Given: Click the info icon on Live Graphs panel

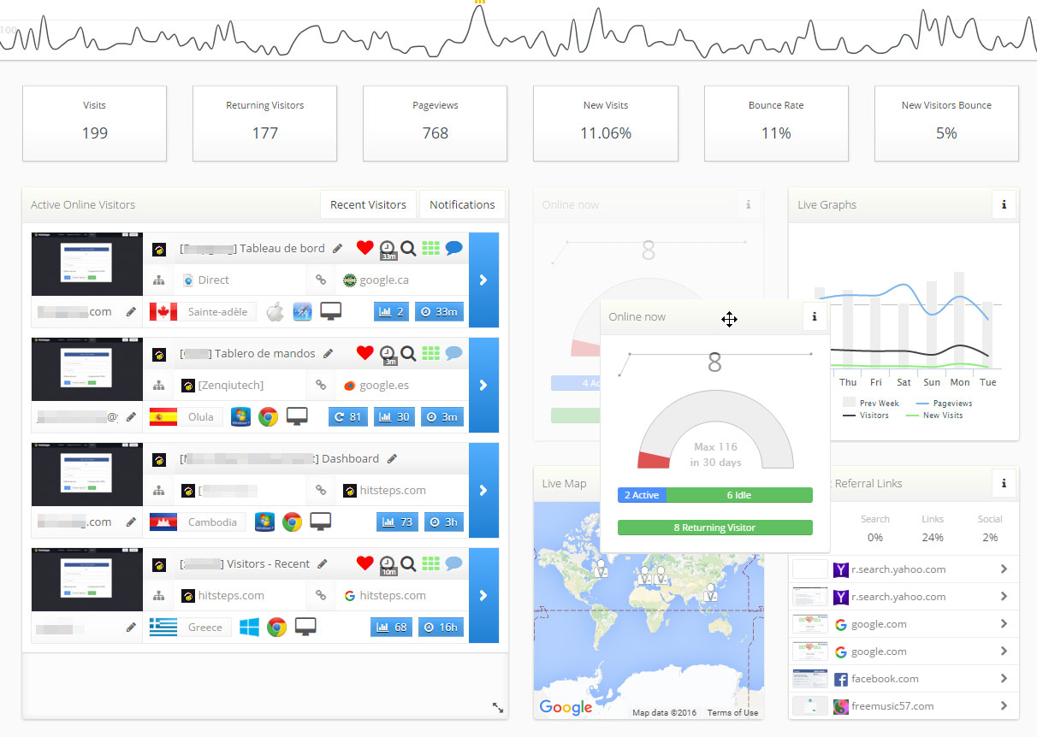Looking at the screenshot, I should [1004, 204].
